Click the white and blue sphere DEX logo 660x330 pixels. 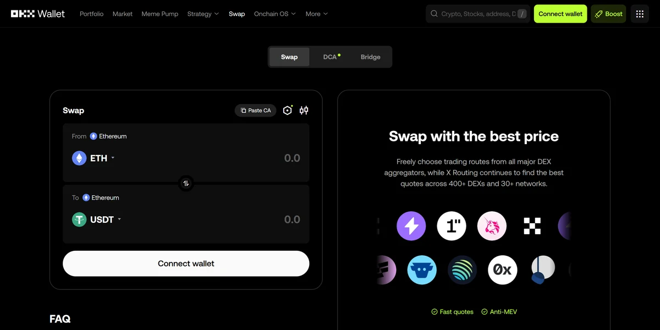542,270
